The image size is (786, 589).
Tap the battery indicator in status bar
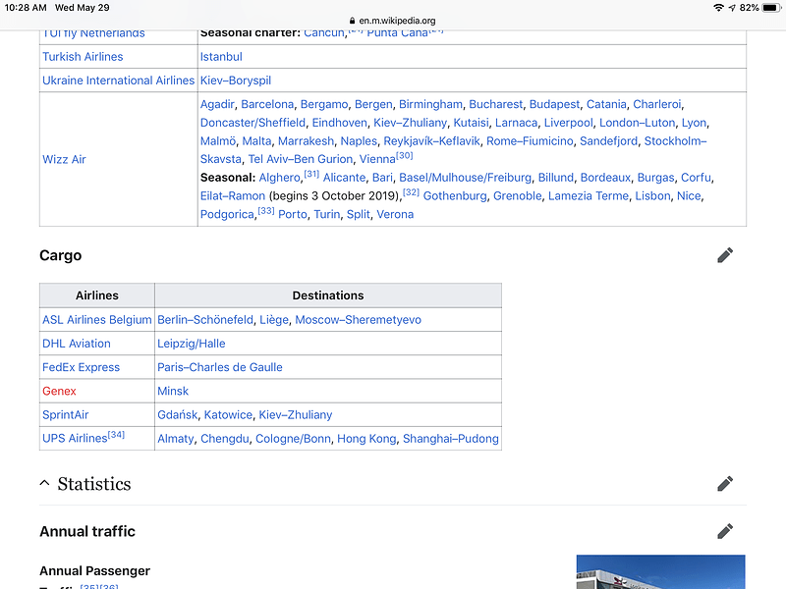coord(771,8)
